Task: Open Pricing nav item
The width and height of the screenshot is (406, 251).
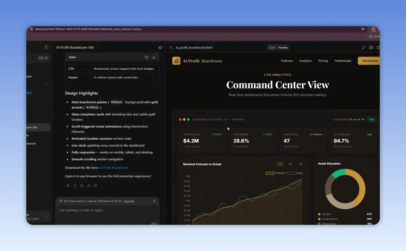Action: click(x=323, y=61)
